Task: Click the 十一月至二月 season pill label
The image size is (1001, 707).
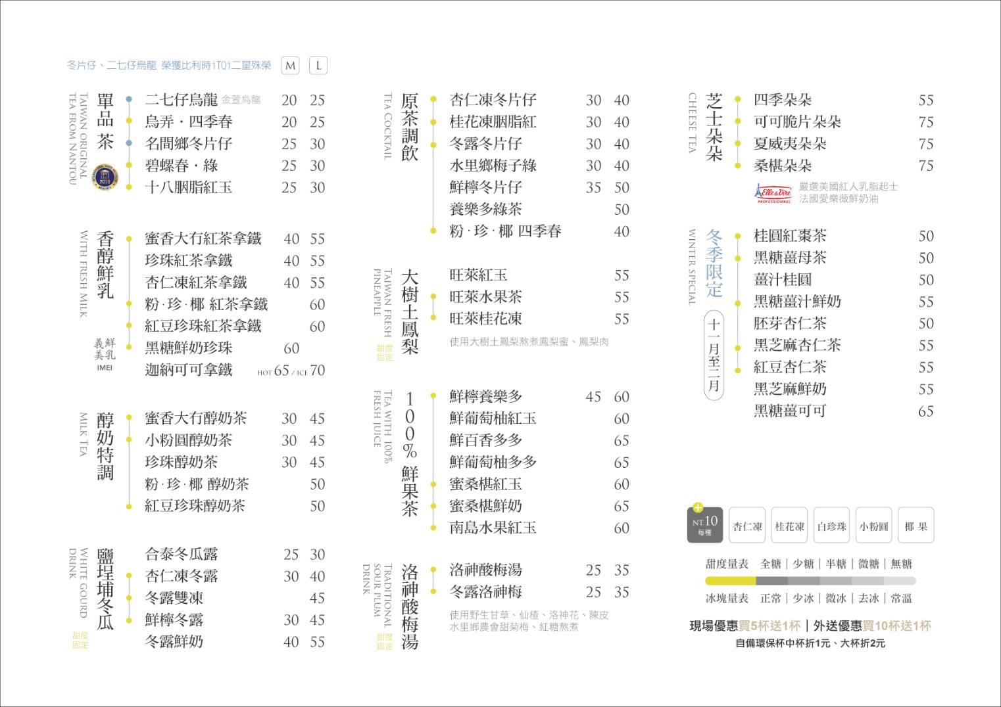Action: [x=714, y=354]
